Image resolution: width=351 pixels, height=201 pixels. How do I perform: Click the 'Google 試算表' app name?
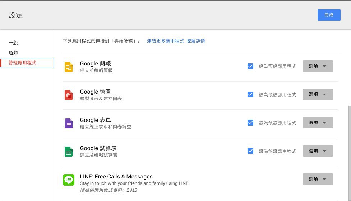point(98,148)
